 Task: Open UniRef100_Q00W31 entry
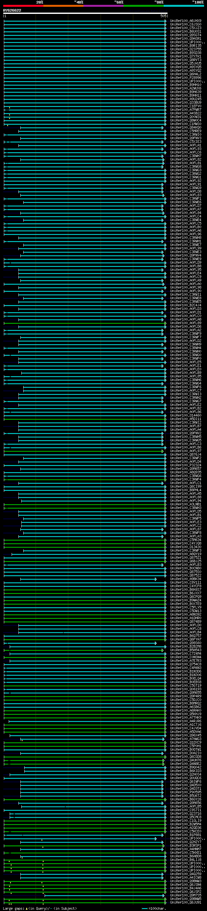[186, 117]
